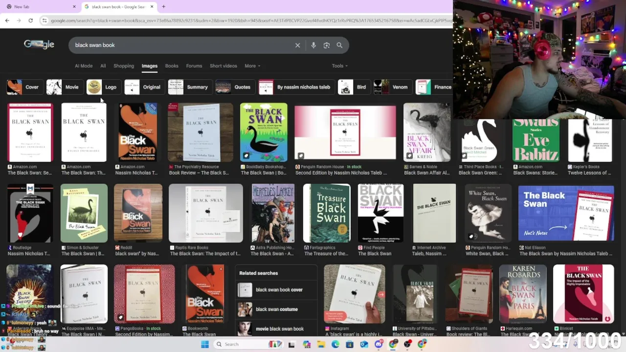Open the Karen Robards Black Swan of Paris cover
This screenshot has height=352, width=626.
click(523, 294)
